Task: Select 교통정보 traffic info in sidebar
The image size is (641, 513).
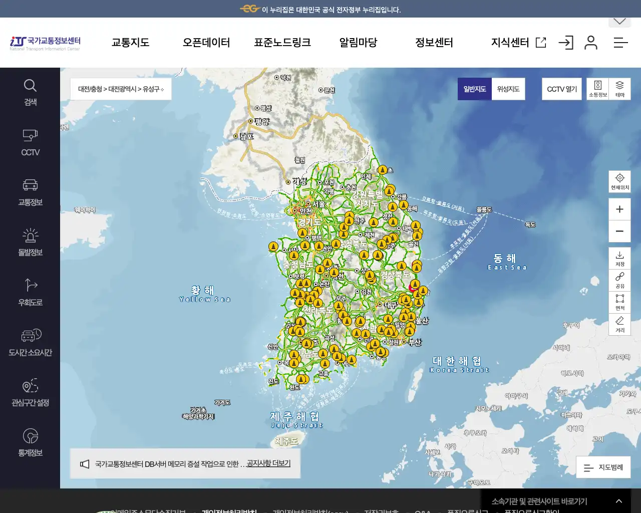Action: click(30, 192)
